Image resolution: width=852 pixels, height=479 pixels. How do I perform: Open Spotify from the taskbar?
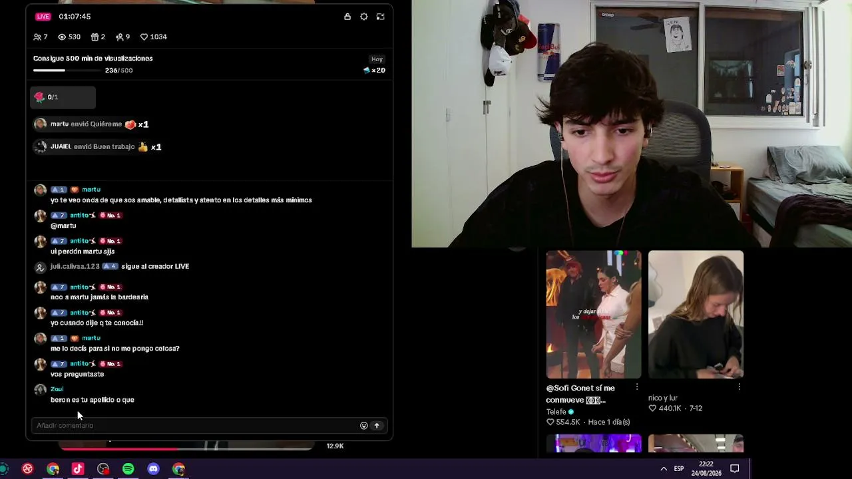tap(128, 469)
